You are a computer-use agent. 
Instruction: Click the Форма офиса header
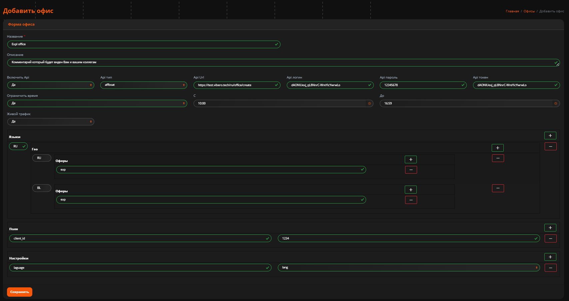[21, 24]
